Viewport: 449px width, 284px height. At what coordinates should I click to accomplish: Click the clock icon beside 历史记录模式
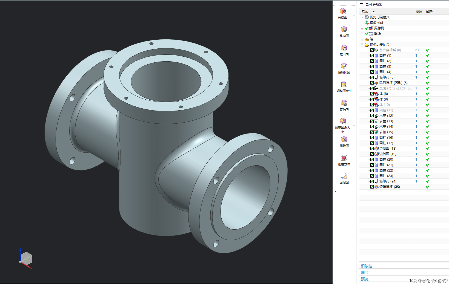click(367, 17)
